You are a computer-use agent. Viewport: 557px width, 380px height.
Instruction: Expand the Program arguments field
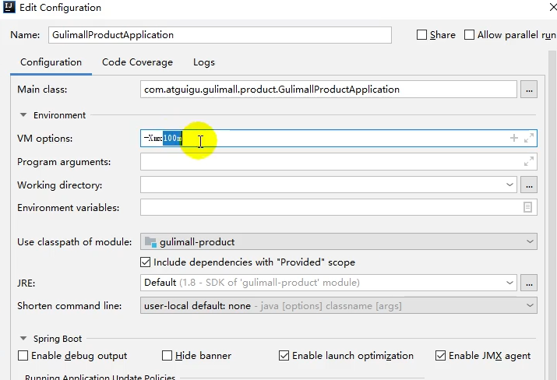coord(529,162)
